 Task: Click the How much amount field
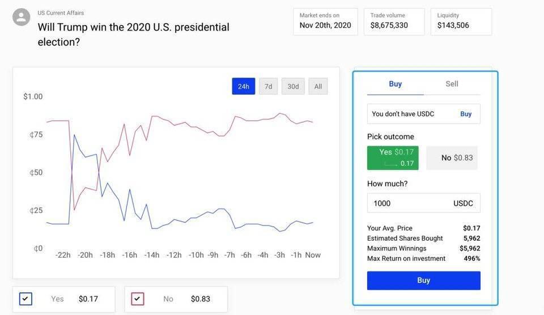point(424,203)
